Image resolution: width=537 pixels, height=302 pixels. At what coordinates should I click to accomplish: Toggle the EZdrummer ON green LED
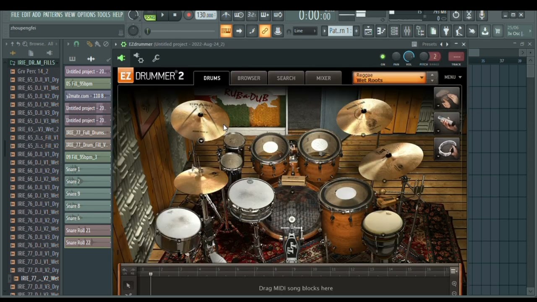click(383, 57)
